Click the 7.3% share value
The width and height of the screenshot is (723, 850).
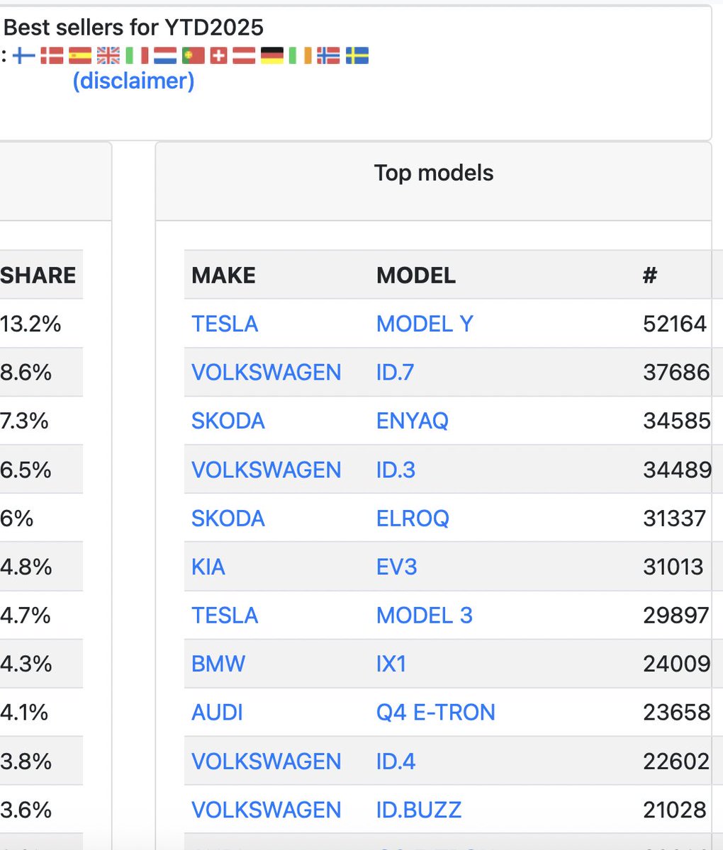pos(24,421)
